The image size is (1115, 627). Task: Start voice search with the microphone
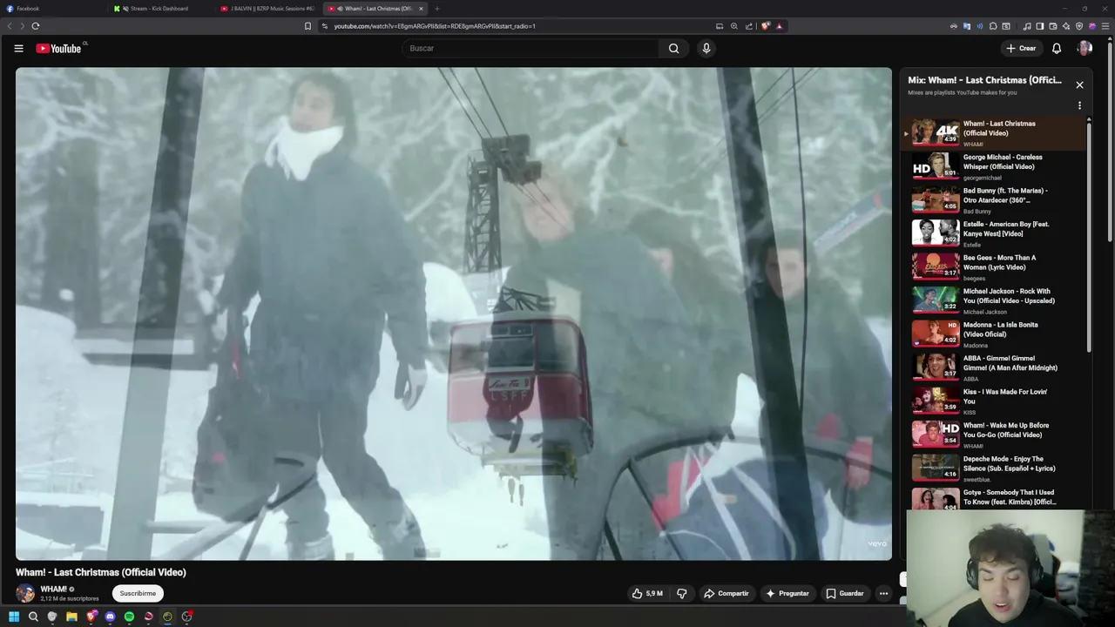(706, 49)
